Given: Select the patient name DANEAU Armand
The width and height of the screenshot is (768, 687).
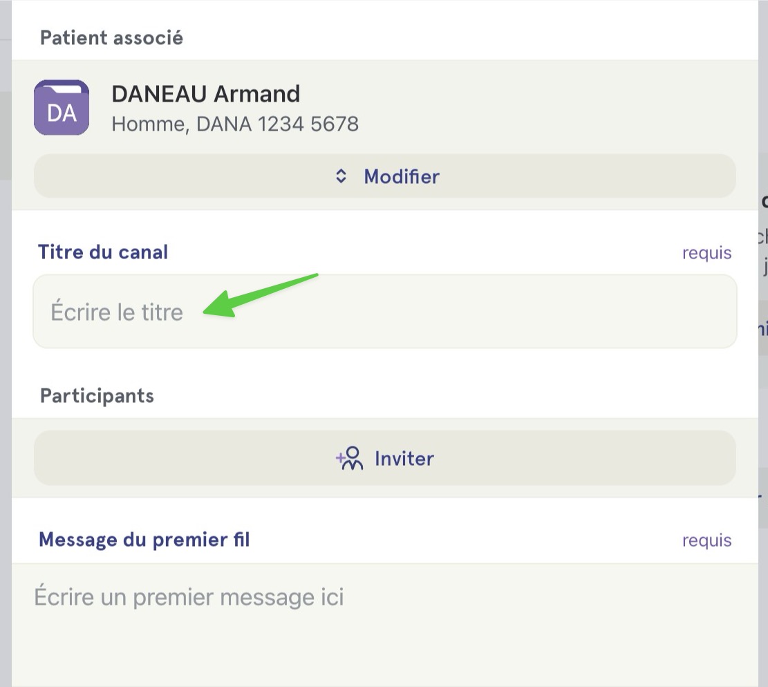Looking at the screenshot, I should [206, 94].
